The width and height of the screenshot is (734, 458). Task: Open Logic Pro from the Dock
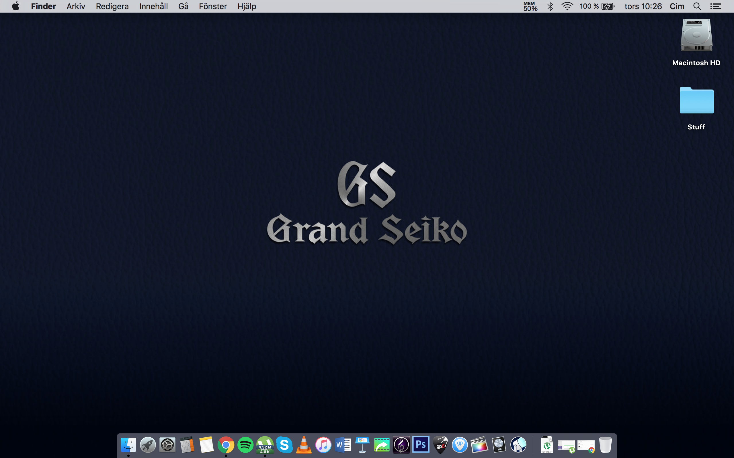pos(499,445)
